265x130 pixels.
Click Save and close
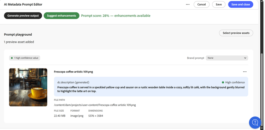tap(241, 4)
